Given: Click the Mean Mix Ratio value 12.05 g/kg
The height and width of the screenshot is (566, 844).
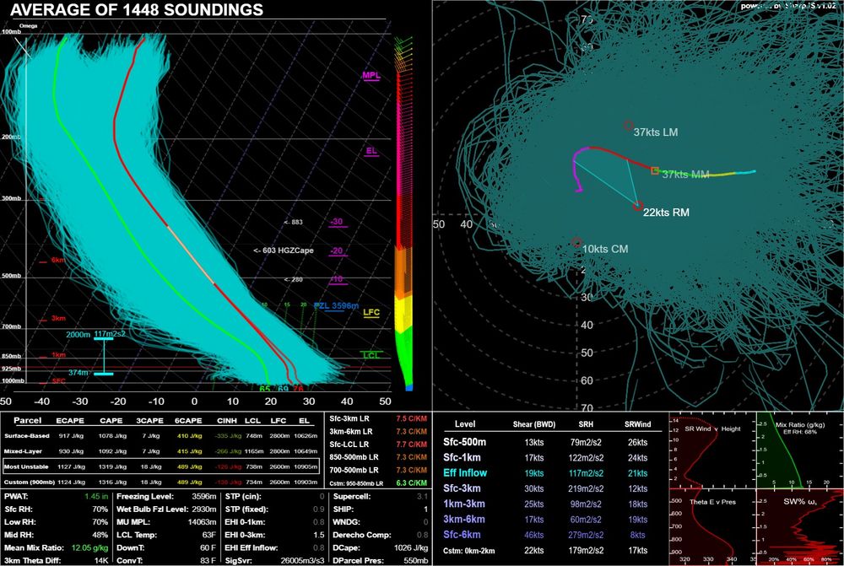Looking at the screenshot, I should pyautogui.click(x=90, y=548).
